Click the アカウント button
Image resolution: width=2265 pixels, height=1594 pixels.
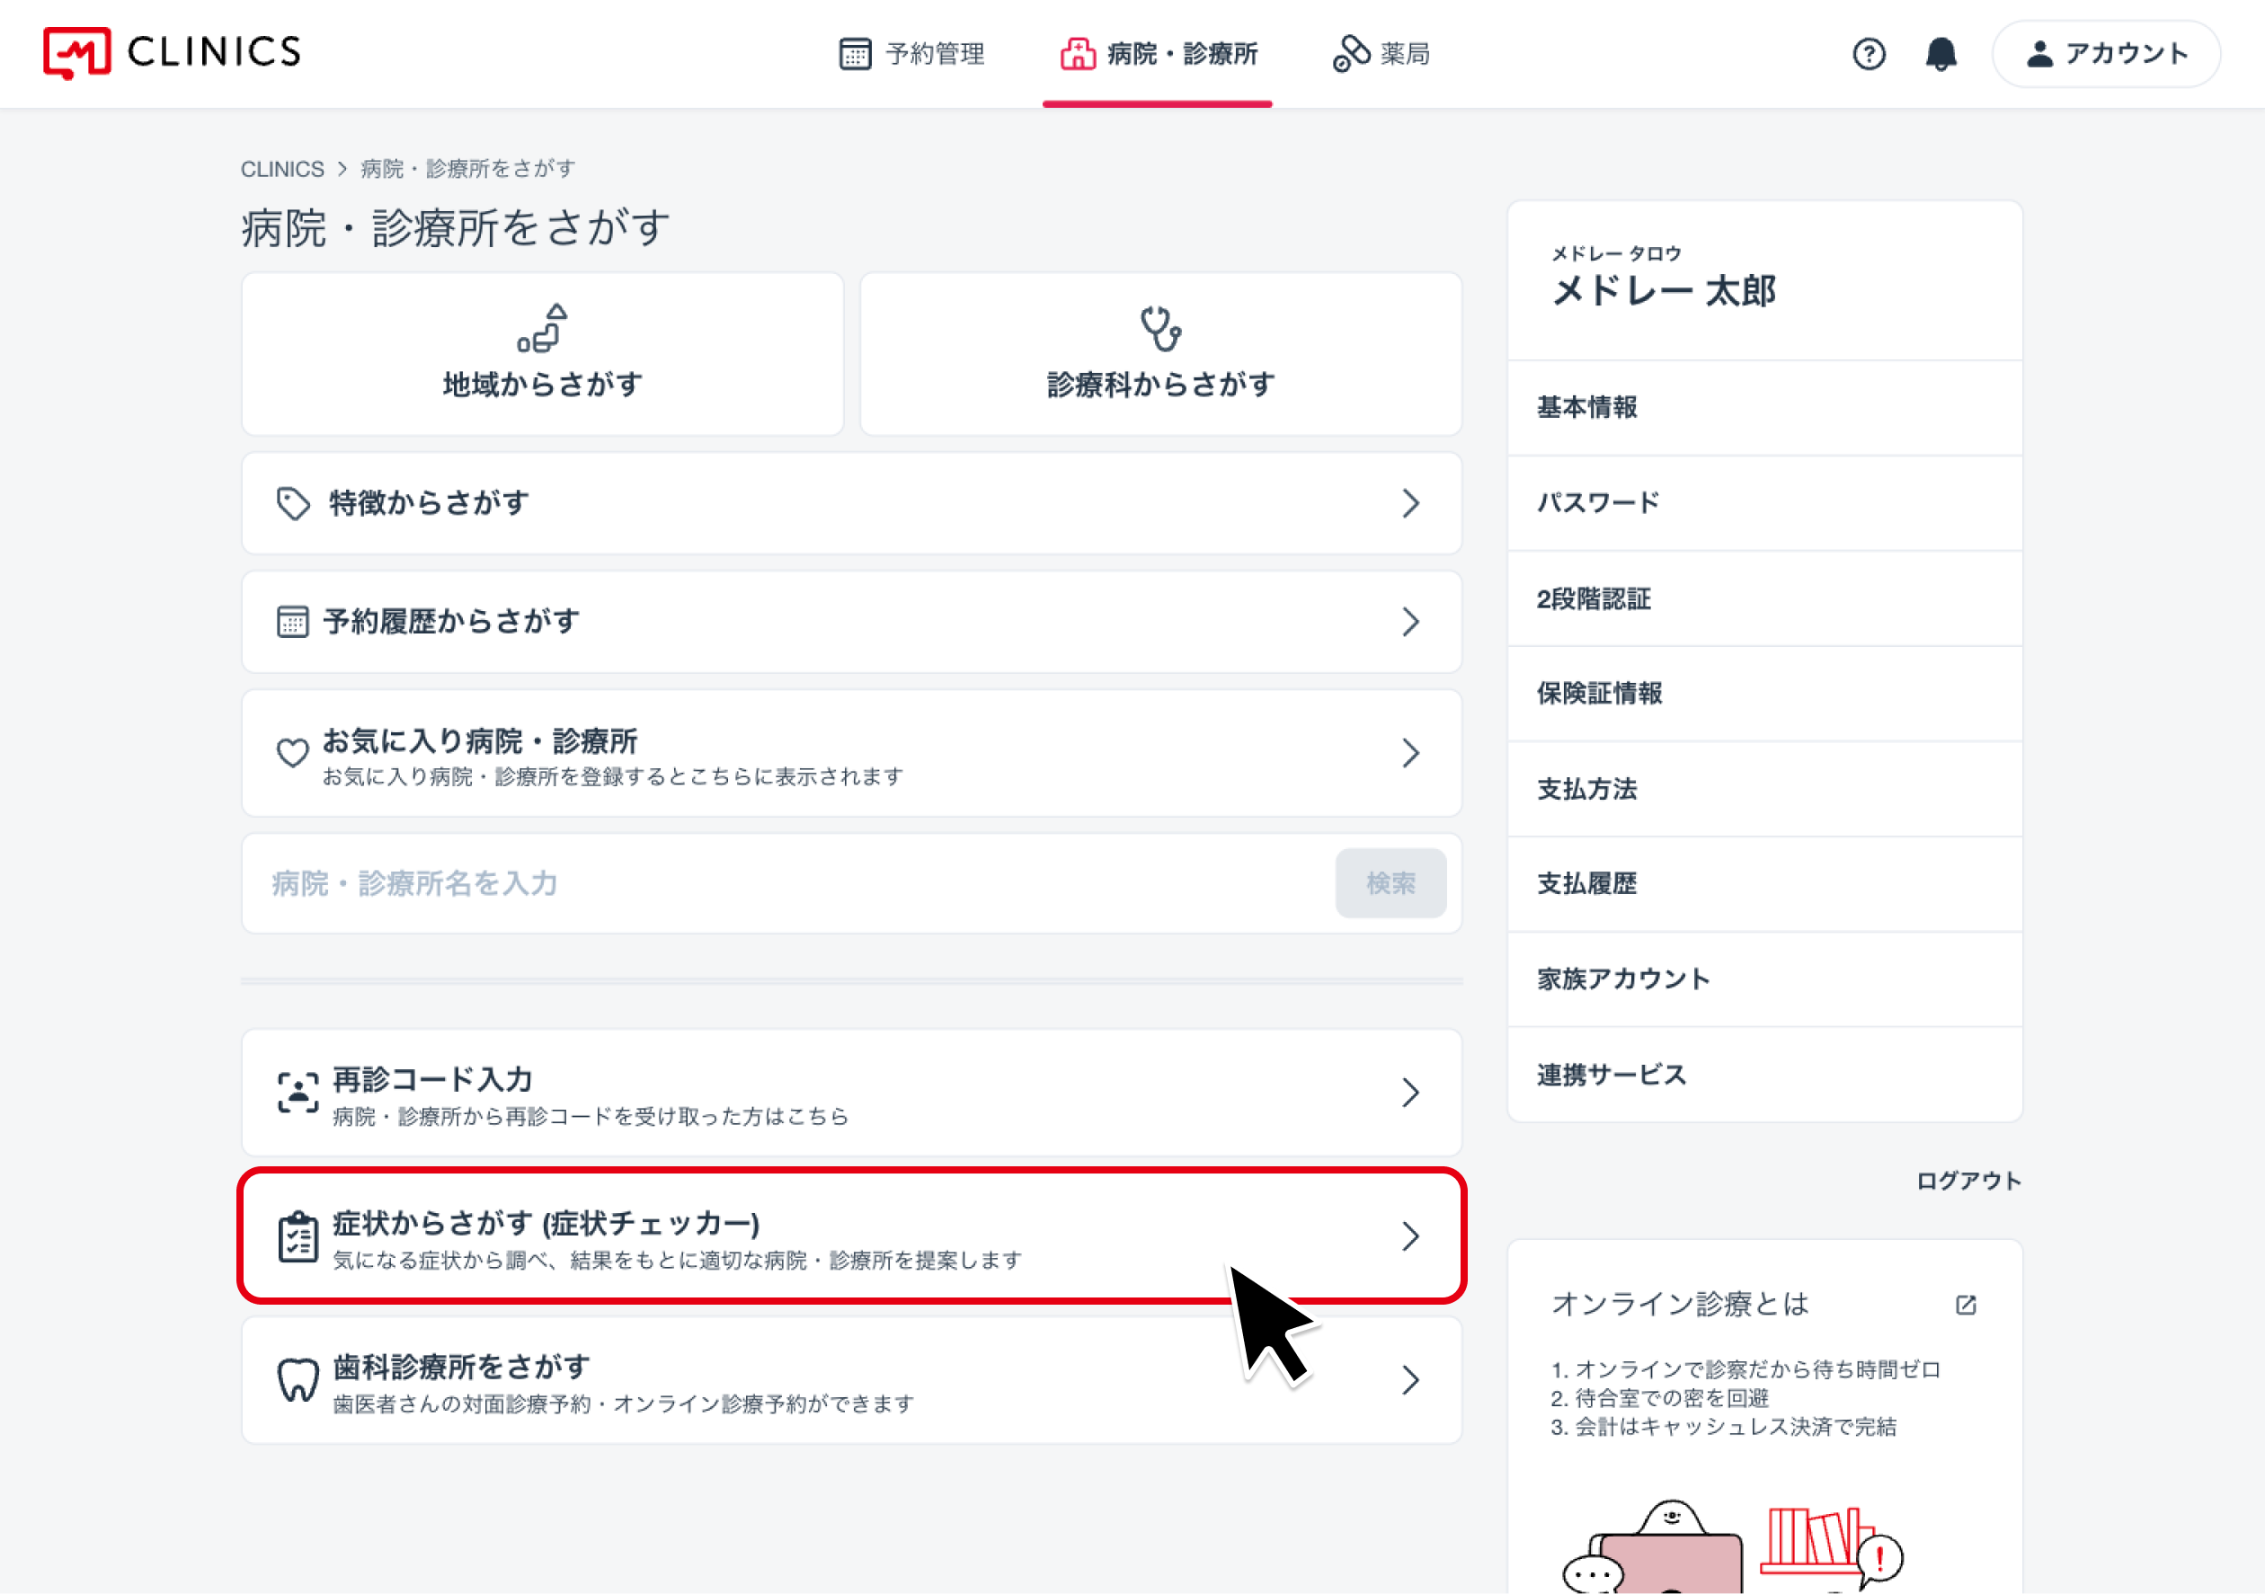(2106, 54)
